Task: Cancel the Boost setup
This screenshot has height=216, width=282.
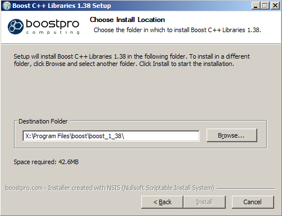Action: 253,202
